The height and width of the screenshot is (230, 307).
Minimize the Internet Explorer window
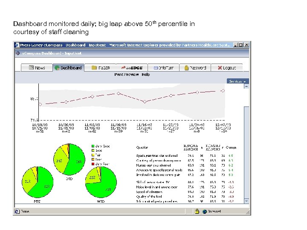click(x=236, y=45)
